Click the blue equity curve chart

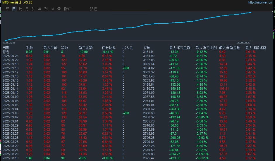[x=128, y=27]
